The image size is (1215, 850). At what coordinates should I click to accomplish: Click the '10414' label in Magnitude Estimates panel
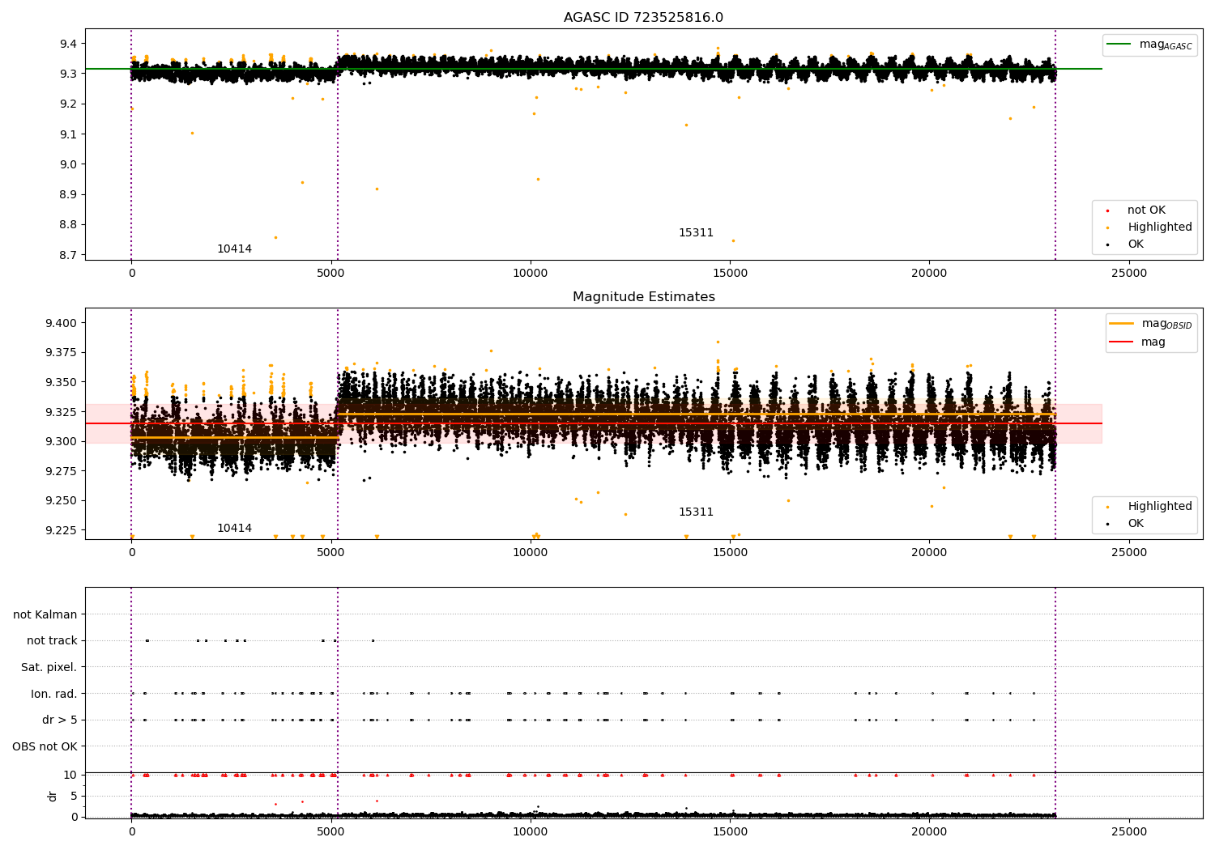tap(234, 529)
